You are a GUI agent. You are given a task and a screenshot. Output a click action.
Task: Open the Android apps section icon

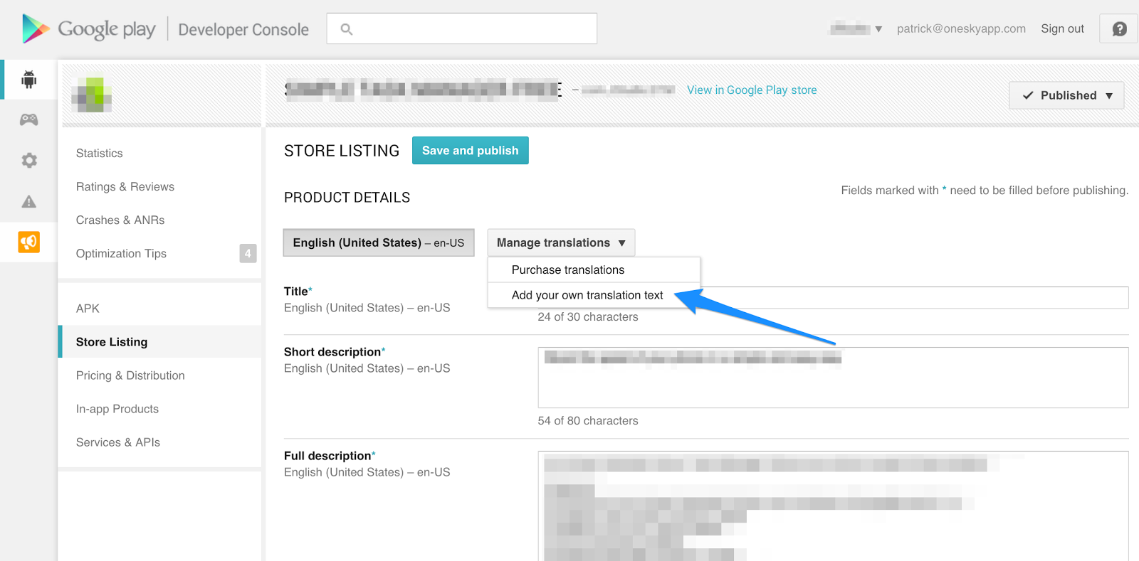coord(28,79)
